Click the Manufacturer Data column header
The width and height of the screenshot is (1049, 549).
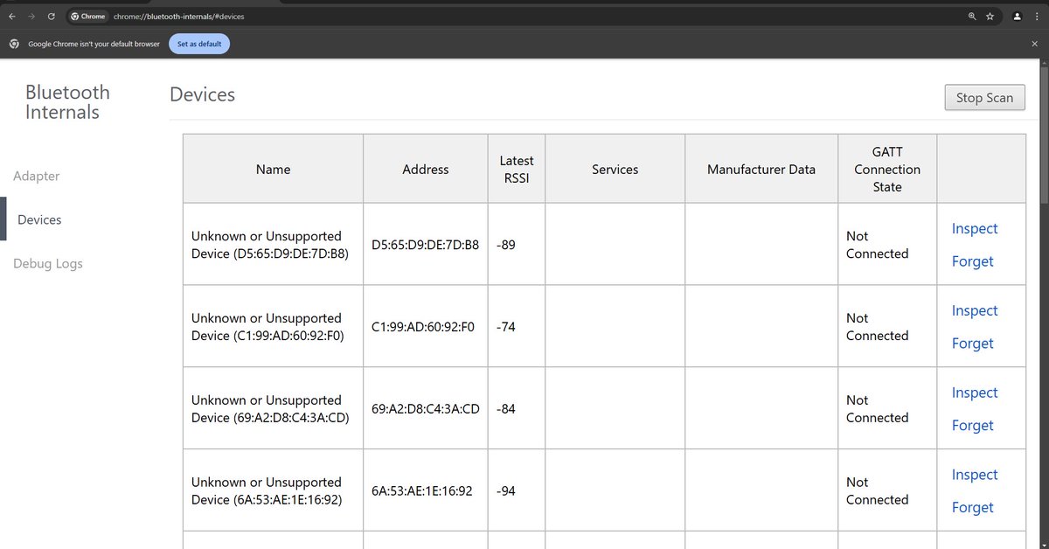(761, 169)
